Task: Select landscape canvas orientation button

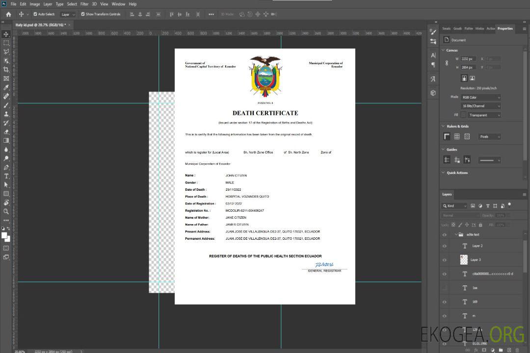Action: tap(472, 78)
